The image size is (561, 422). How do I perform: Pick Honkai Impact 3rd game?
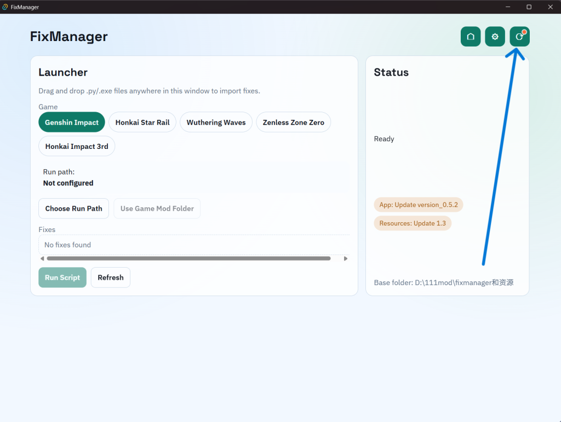[77, 146]
